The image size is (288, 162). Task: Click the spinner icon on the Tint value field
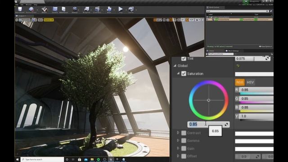click(x=267, y=58)
